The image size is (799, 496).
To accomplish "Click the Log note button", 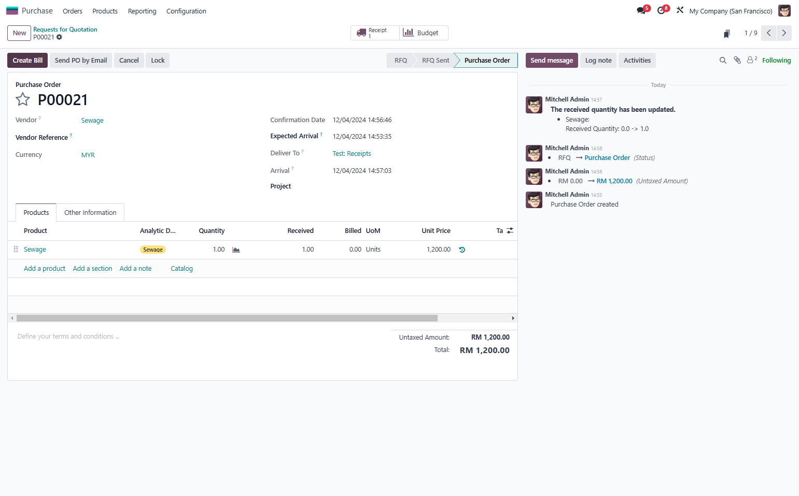I will pos(598,60).
